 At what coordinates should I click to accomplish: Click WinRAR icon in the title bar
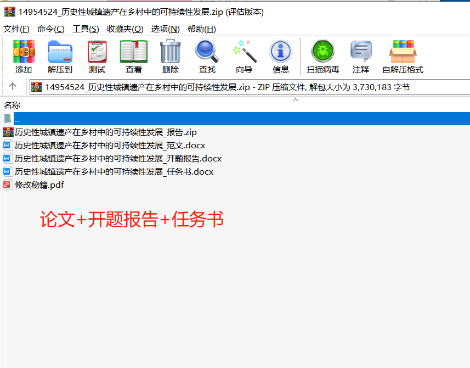click(9, 12)
